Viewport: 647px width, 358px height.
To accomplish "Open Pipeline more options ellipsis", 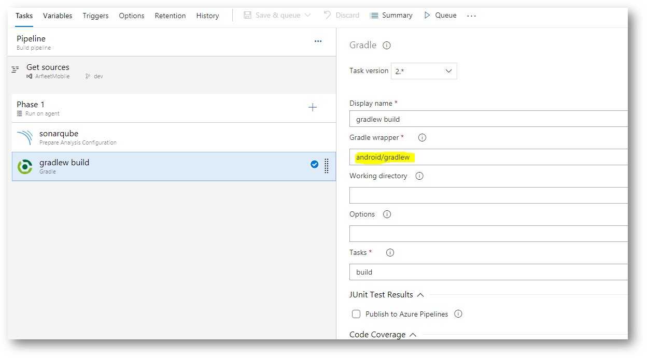I will tap(318, 41).
